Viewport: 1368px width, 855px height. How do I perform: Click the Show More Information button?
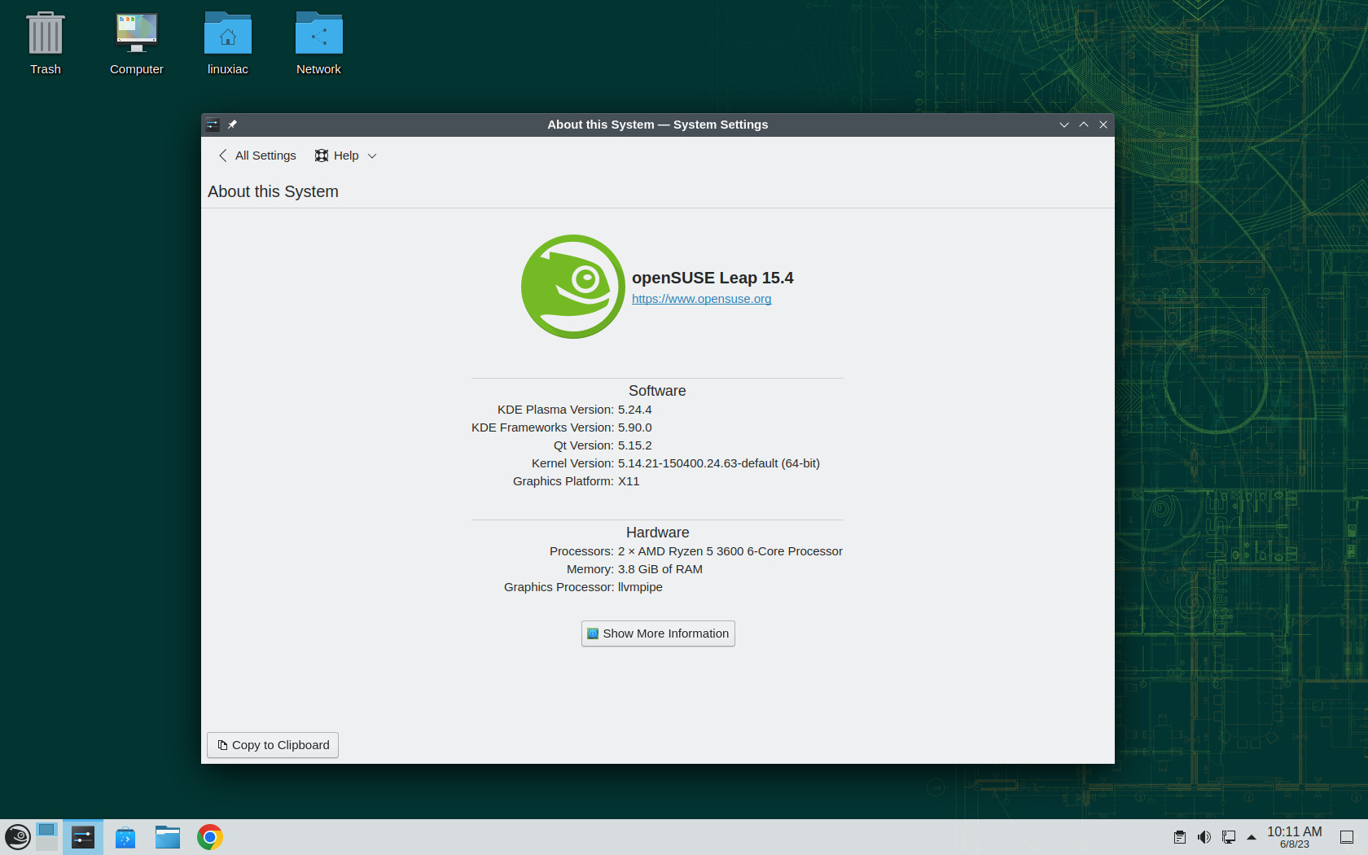tap(658, 634)
